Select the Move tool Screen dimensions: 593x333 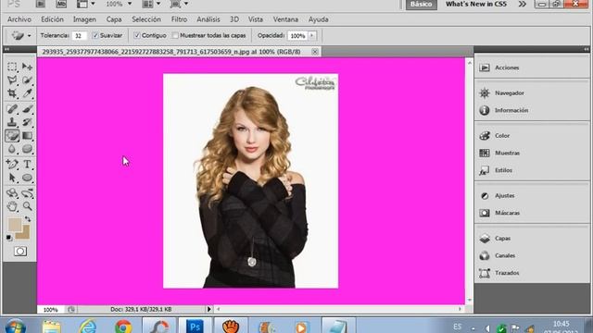click(x=27, y=67)
